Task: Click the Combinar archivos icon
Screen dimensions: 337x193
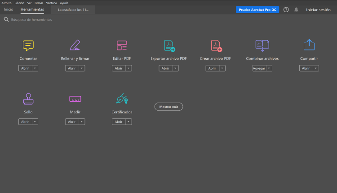Action: point(262,45)
